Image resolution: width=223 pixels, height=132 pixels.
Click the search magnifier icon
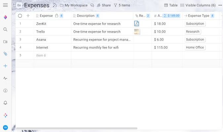[x=5, y=29]
